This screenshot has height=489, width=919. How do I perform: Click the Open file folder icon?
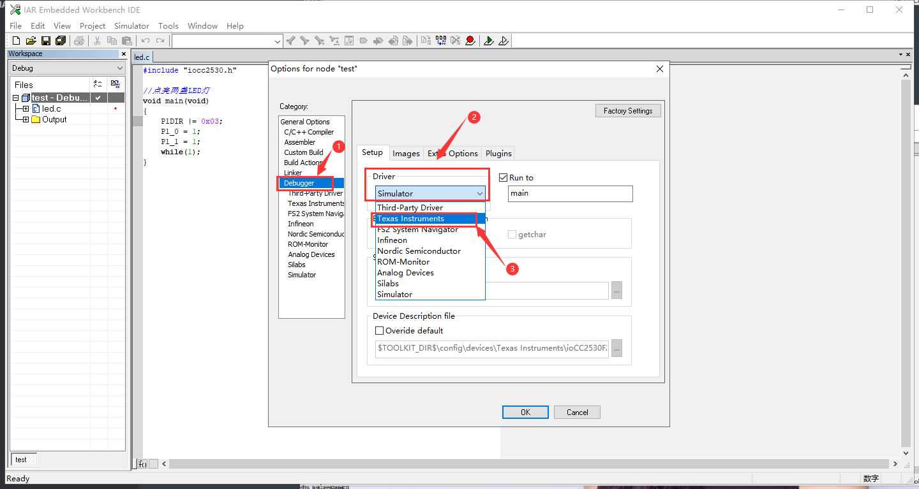31,41
